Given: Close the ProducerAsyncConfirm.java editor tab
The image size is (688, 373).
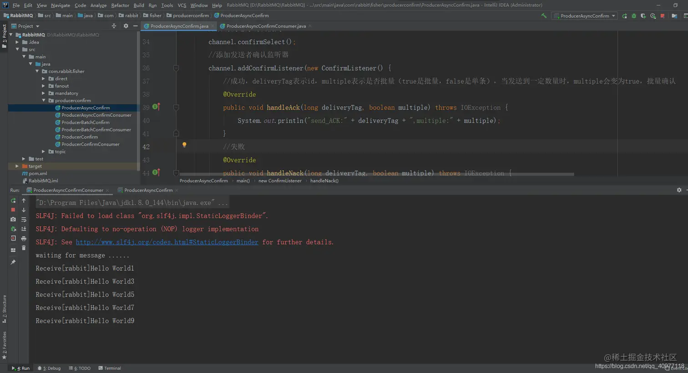Looking at the screenshot, I should tap(212, 26).
